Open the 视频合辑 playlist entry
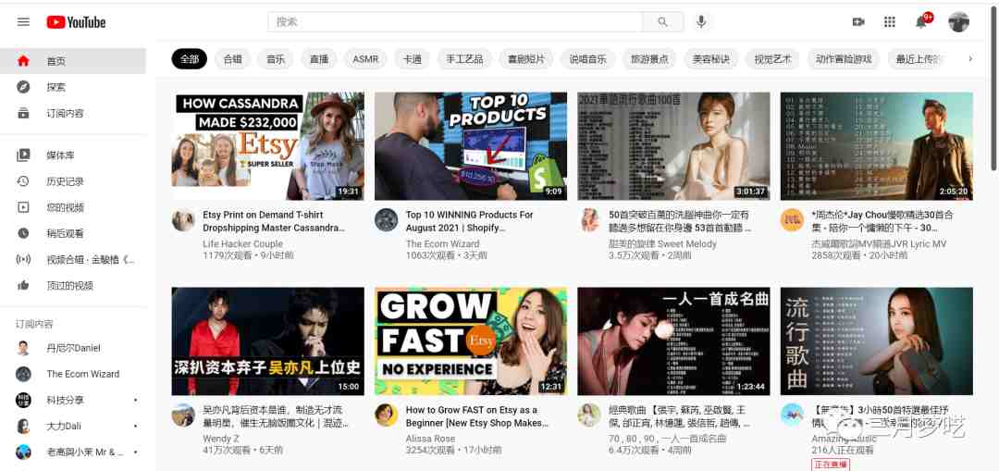This screenshot has width=999, height=471. pyautogui.click(x=73, y=259)
